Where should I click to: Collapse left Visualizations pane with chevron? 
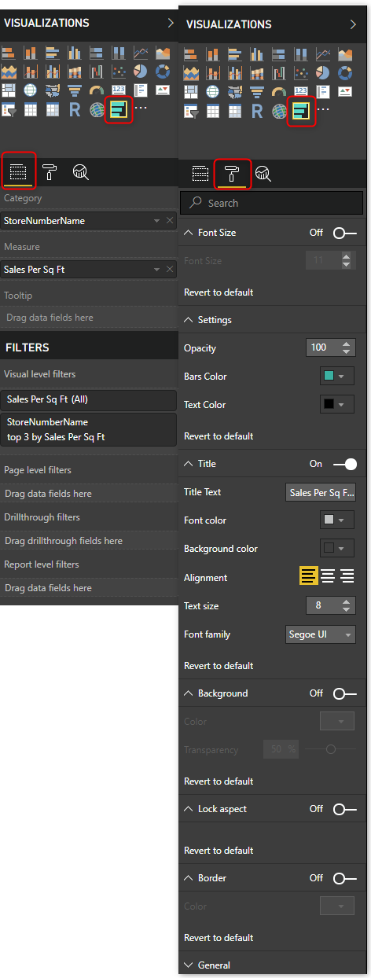(x=171, y=24)
